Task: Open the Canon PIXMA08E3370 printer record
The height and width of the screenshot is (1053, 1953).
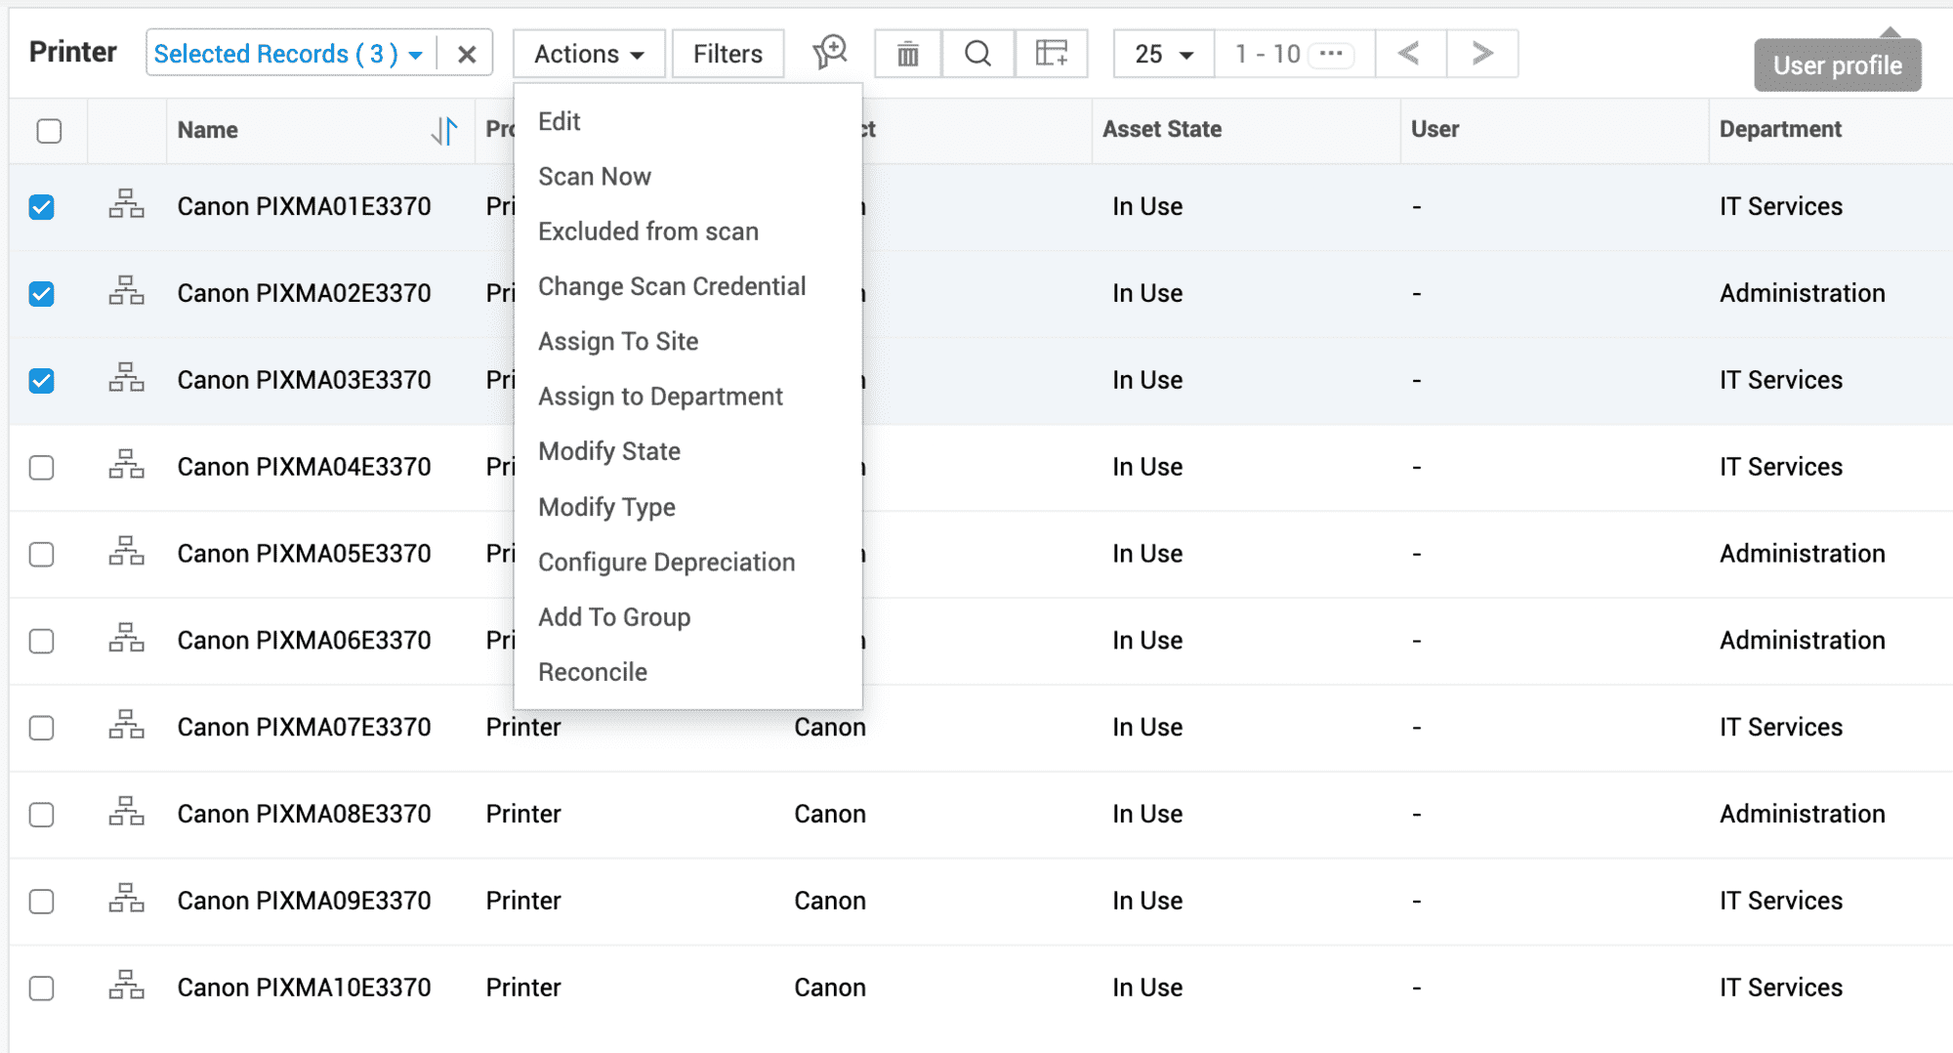Action: pos(304,814)
